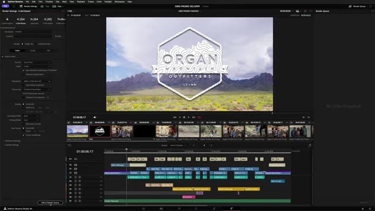Toggle the Export Video checkbox
This screenshot has height=211, width=375.
pos(3,57)
